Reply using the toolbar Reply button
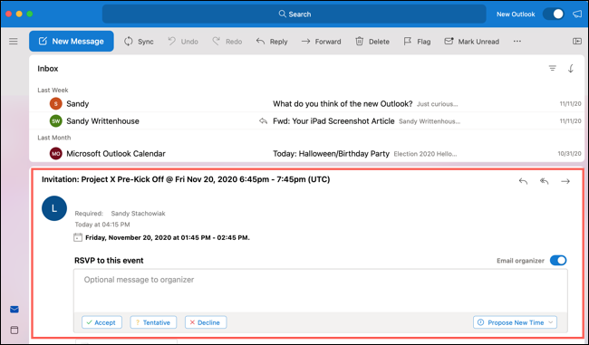 272,42
